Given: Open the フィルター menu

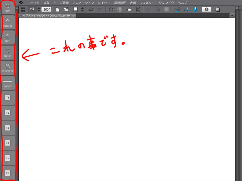Looking at the screenshot, I should tap(147, 3).
